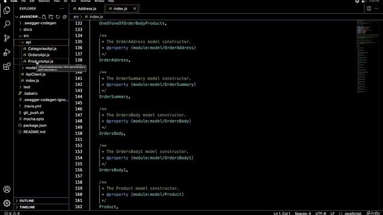Split the editor right
Screen dimensions: 383x215
tap(369, 8)
